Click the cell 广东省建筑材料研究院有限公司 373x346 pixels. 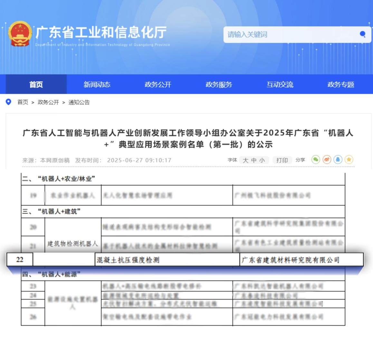pyautogui.click(x=301, y=260)
